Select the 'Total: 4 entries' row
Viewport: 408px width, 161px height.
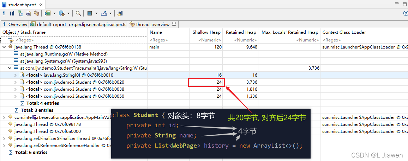(43, 103)
